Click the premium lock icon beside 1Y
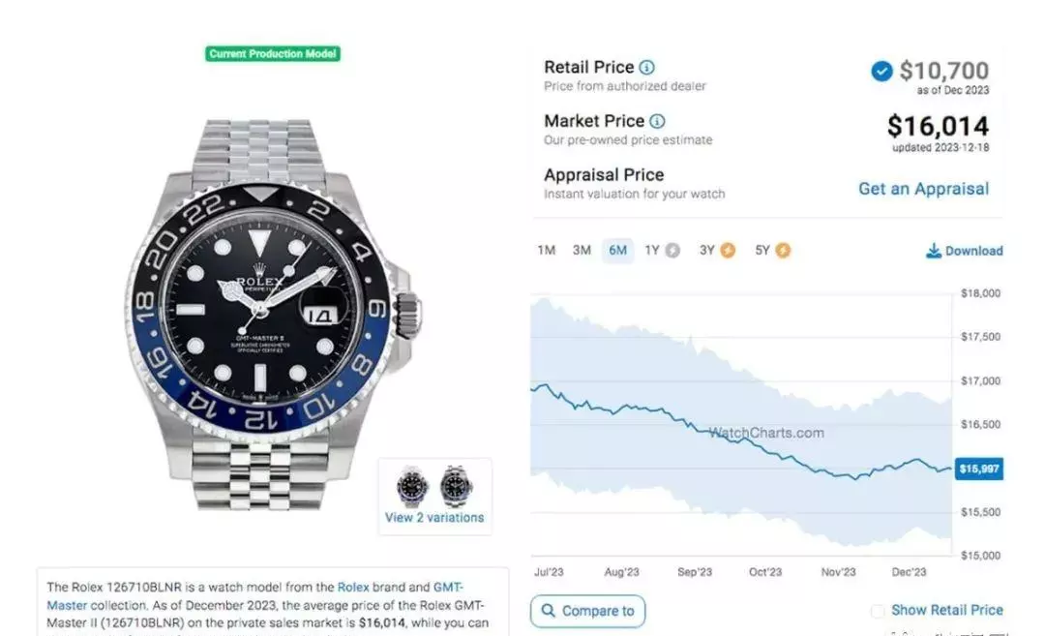 click(x=672, y=251)
